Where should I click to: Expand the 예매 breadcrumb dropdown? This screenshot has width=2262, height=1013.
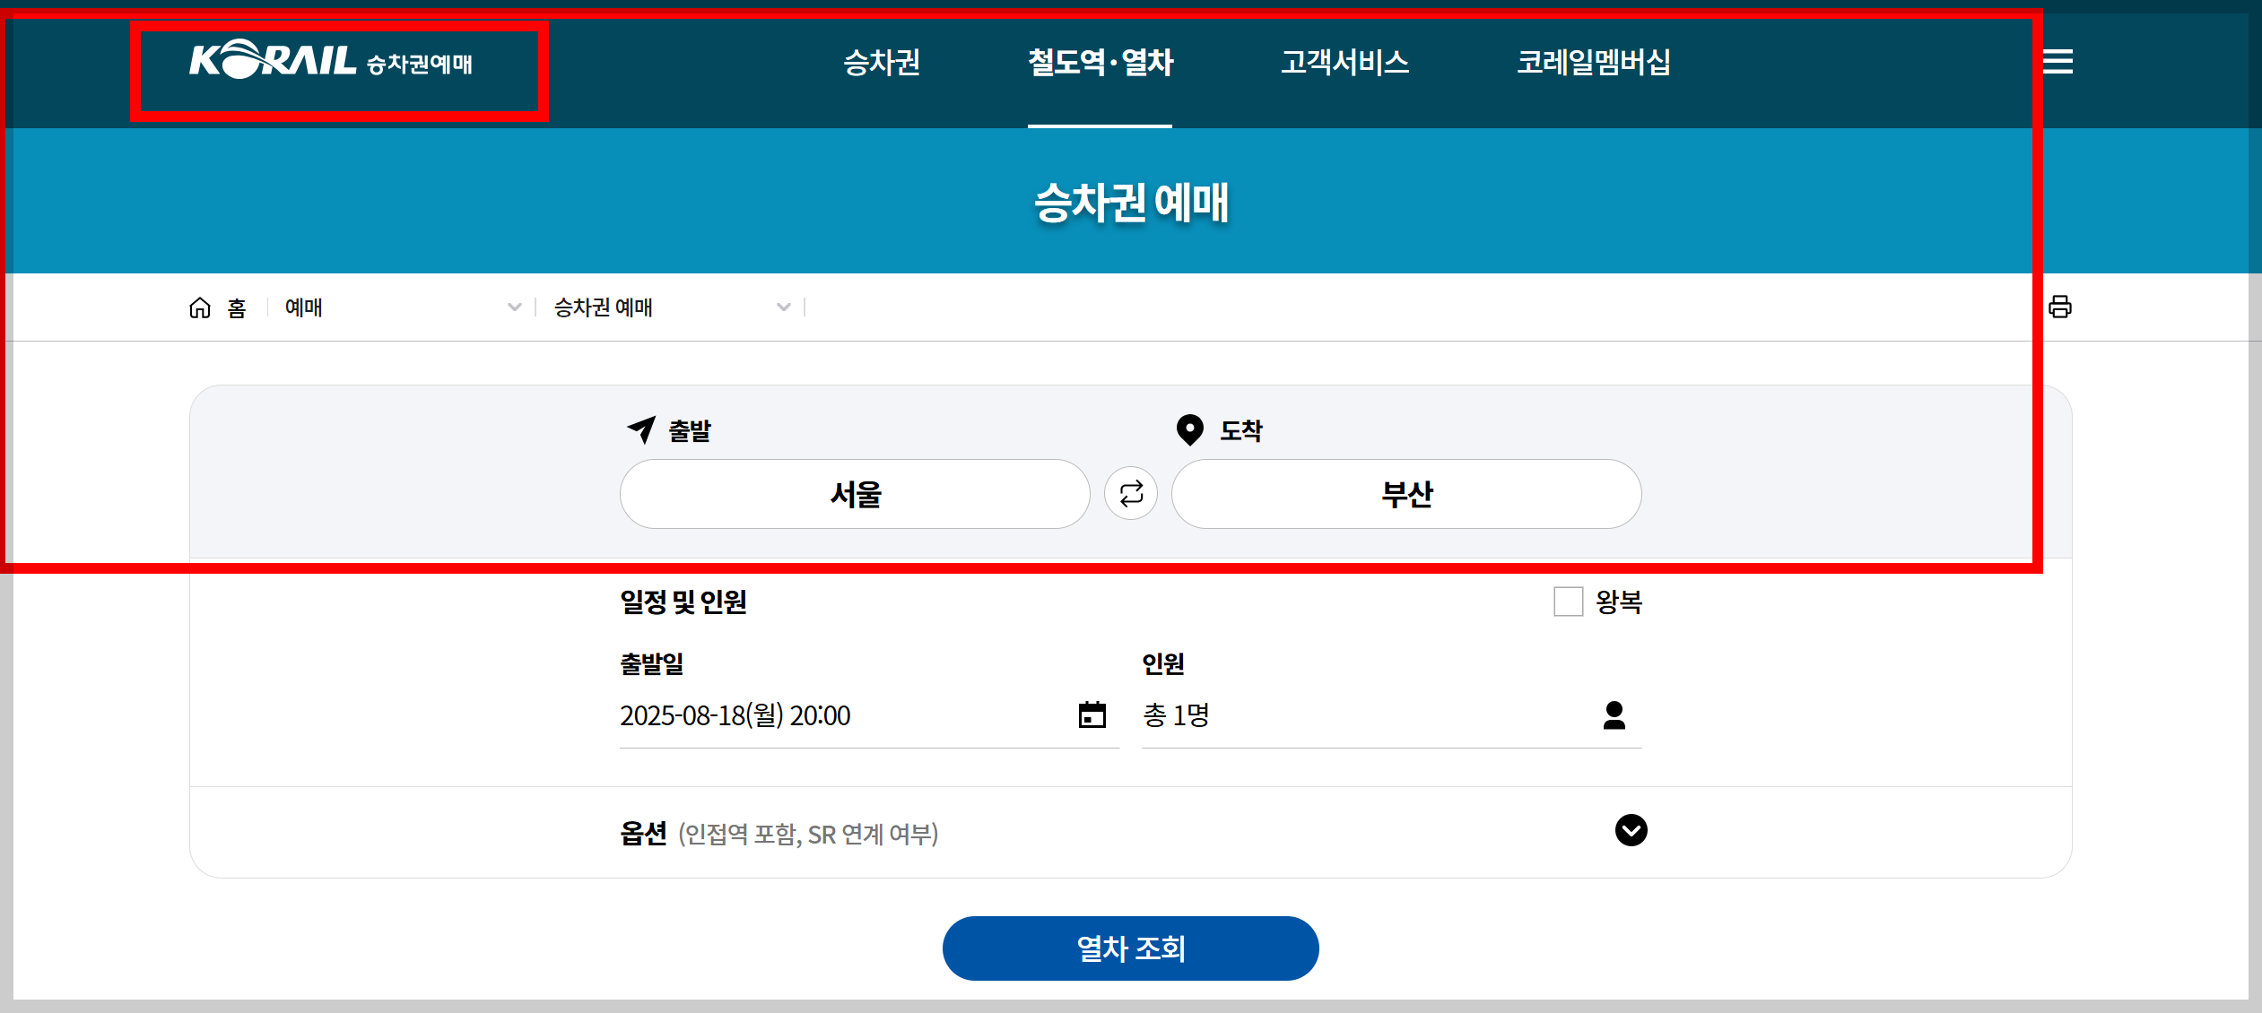coord(514,307)
